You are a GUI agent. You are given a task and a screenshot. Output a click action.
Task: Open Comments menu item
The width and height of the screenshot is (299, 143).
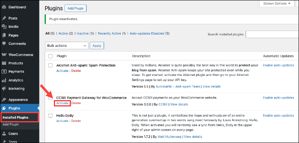pyautogui.click(x=17, y=44)
